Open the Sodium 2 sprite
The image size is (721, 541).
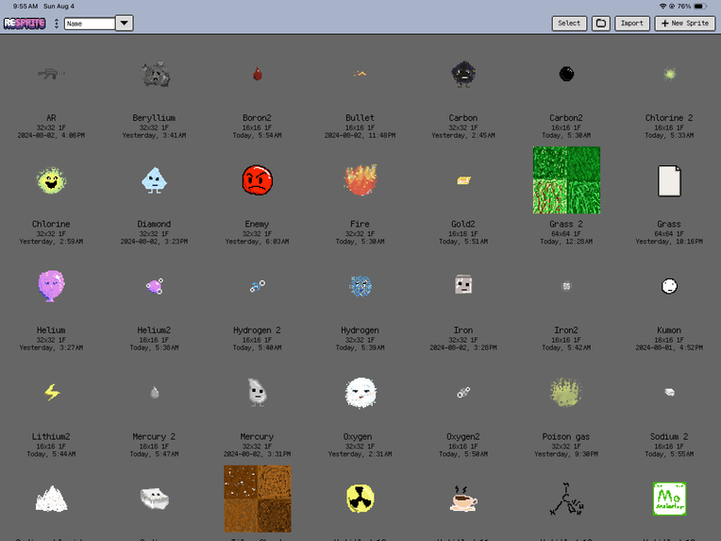coord(669,393)
